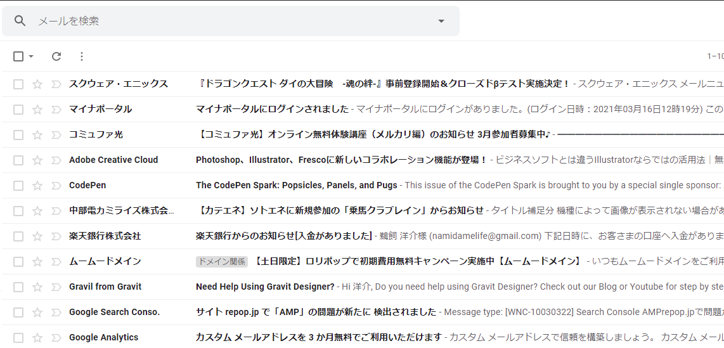Star the ムームードメイン email
Image resolution: width=724 pixels, height=348 pixels.
click(x=37, y=262)
